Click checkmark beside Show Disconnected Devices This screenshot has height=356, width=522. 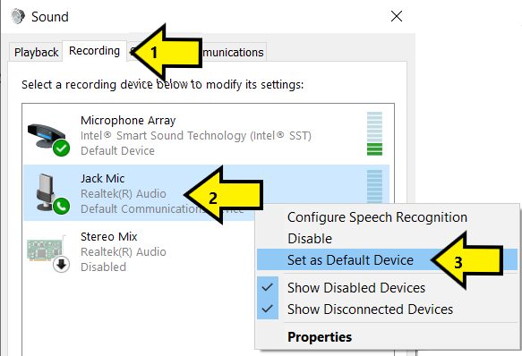268,309
